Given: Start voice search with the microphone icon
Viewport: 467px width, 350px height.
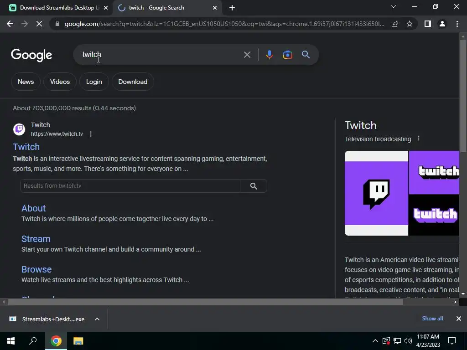Looking at the screenshot, I should tap(269, 55).
